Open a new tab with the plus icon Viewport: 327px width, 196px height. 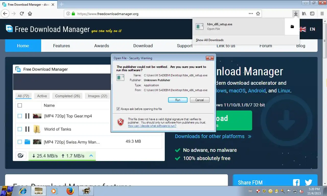[x=61, y=4]
